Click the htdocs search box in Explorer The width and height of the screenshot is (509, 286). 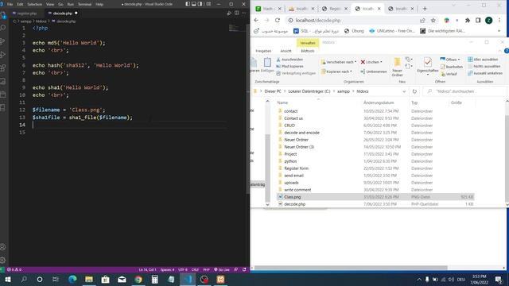click(464, 91)
